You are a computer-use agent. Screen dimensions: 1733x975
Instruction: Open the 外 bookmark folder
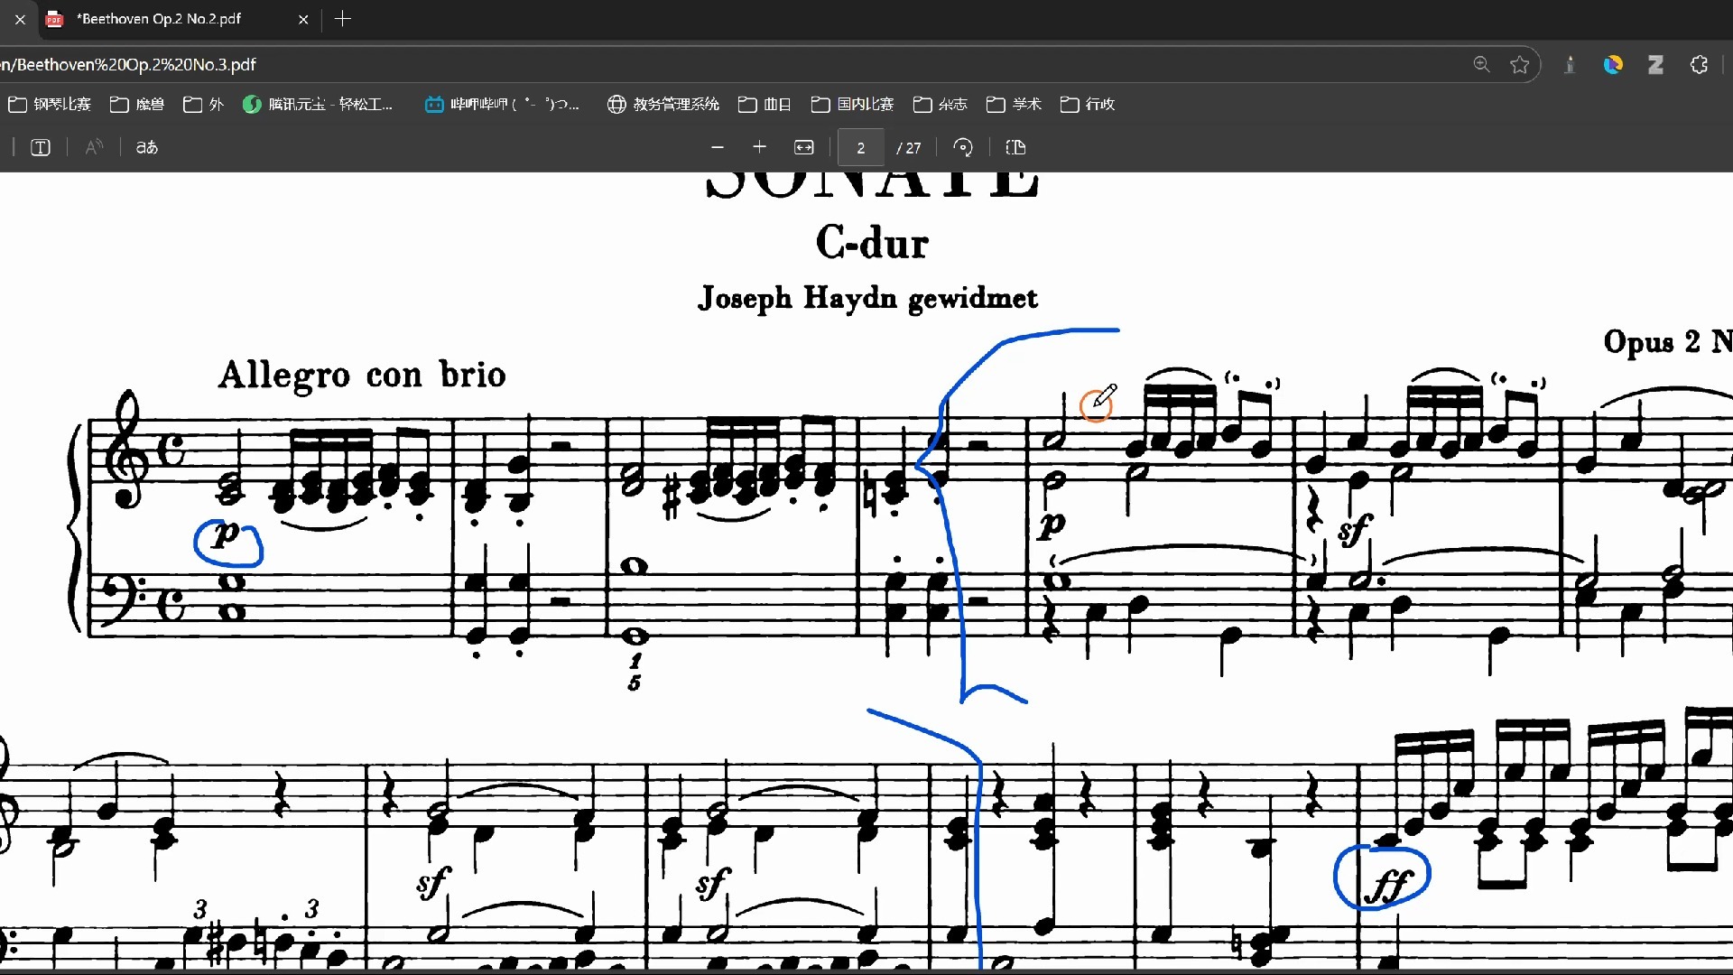[x=203, y=105]
